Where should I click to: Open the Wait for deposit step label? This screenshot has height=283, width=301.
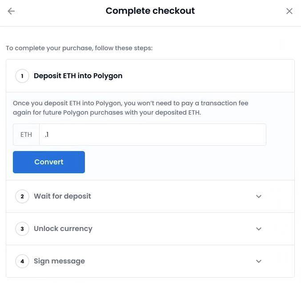coord(62,196)
